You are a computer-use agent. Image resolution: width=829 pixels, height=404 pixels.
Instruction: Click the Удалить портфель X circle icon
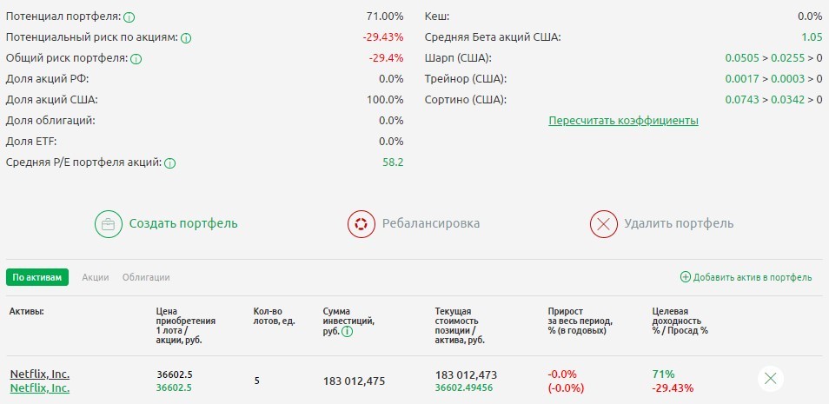[x=603, y=224]
